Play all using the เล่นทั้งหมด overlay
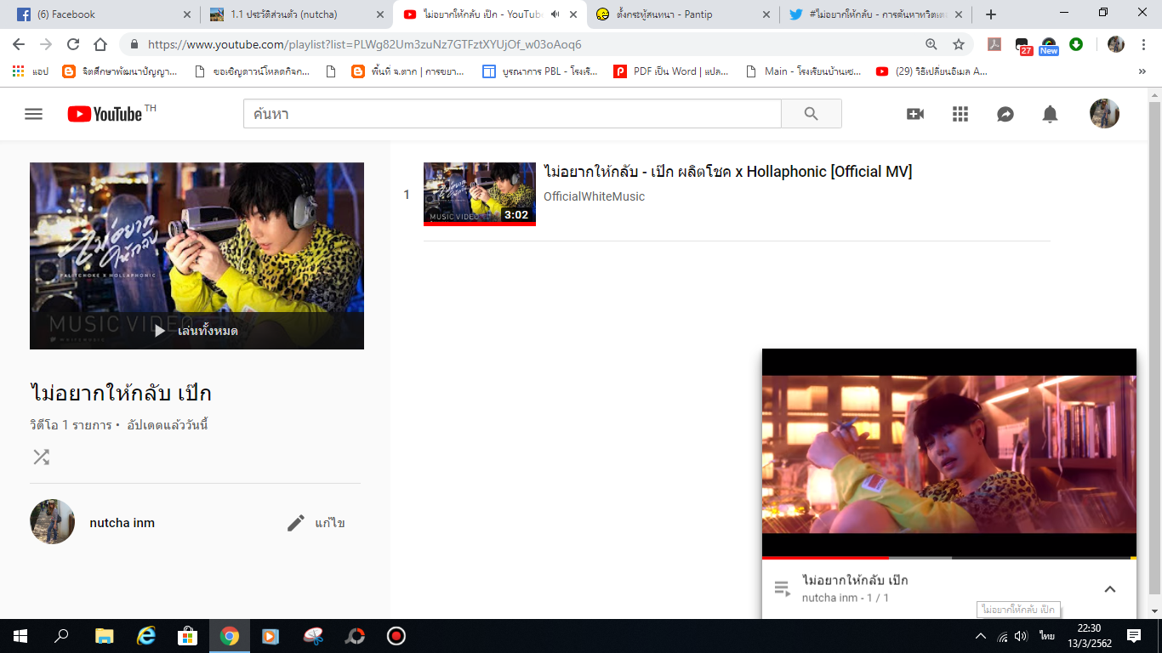Screen dimensions: 1162x653 pyautogui.click(x=197, y=331)
